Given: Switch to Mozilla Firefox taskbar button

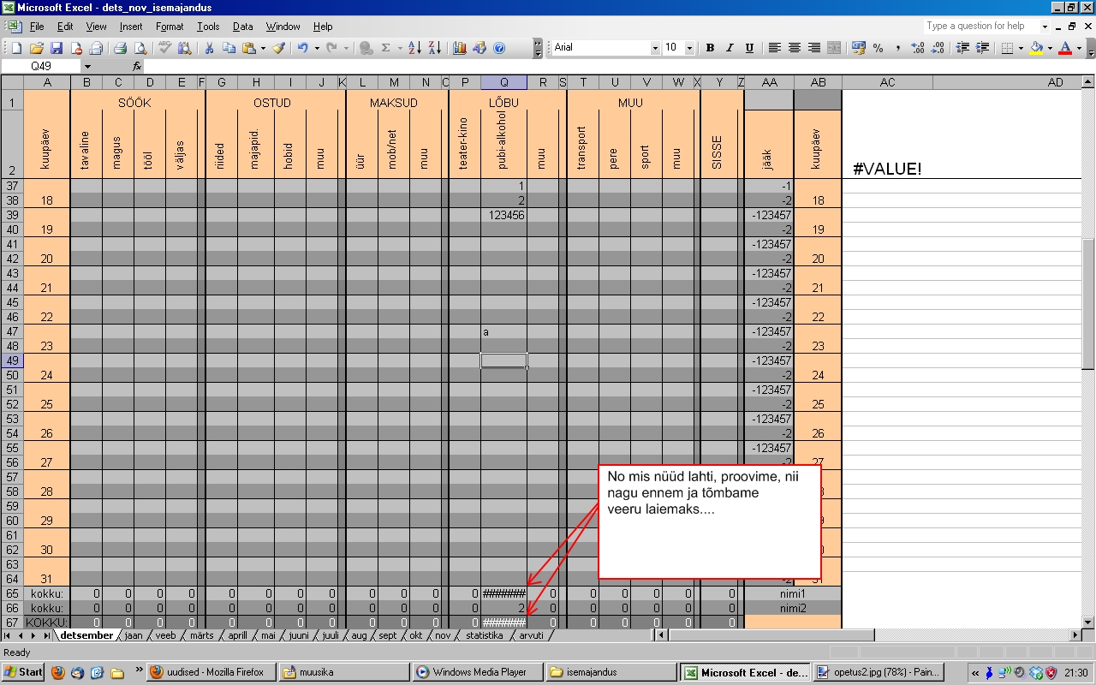Looking at the screenshot, I should point(211,672).
